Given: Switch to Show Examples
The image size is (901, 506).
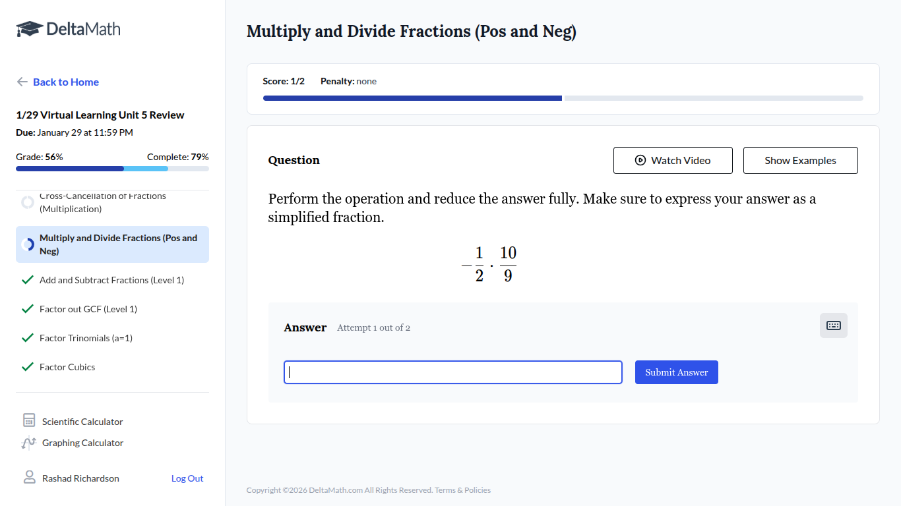Looking at the screenshot, I should click(x=800, y=160).
